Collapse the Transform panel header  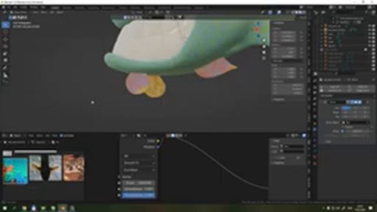pos(279,23)
